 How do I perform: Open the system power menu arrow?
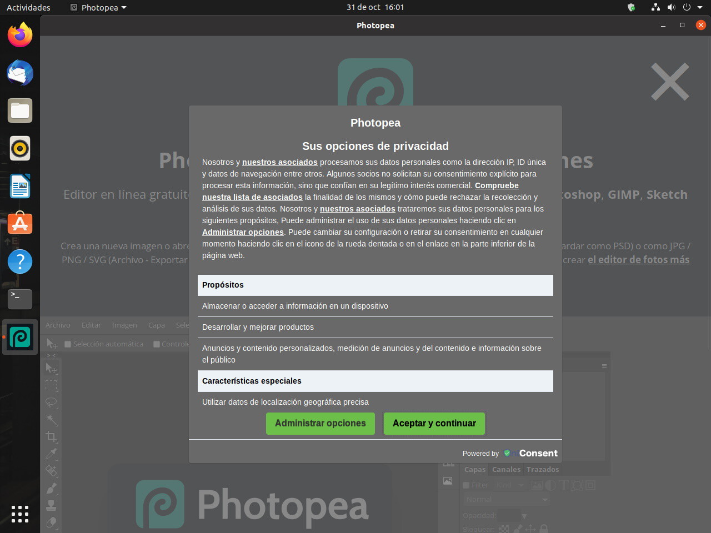(x=700, y=7)
